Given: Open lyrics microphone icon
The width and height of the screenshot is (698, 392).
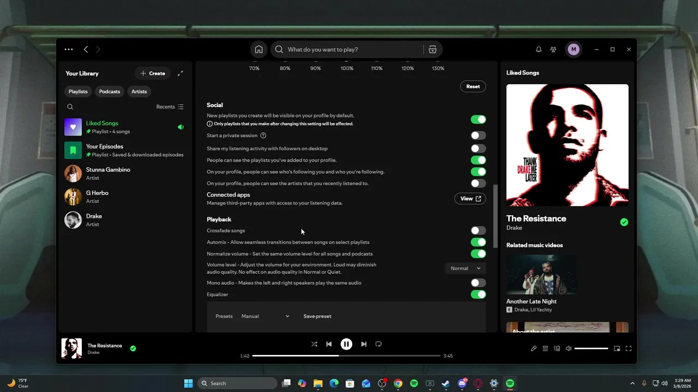Looking at the screenshot, I should 534,348.
